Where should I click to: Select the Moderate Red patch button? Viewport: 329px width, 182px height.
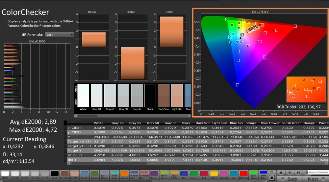point(144,175)
